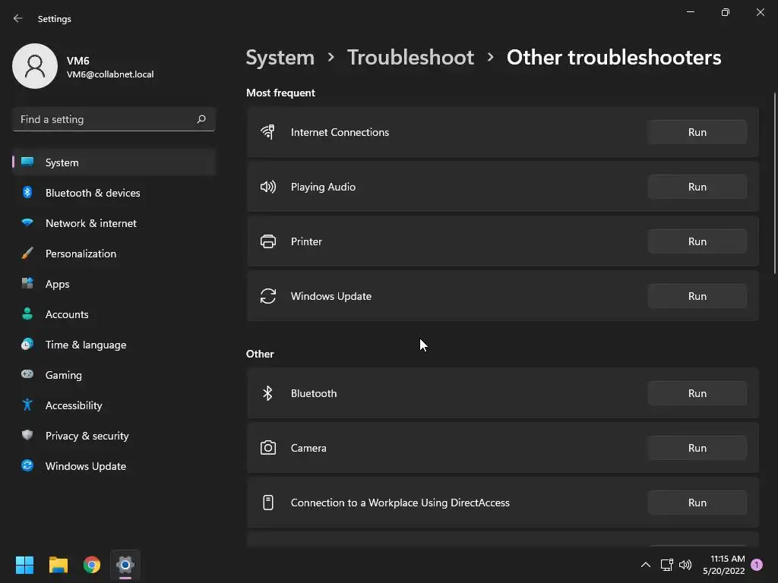Open File Explorer from the taskbar
This screenshot has width=778, height=583.
click(59, 565)
